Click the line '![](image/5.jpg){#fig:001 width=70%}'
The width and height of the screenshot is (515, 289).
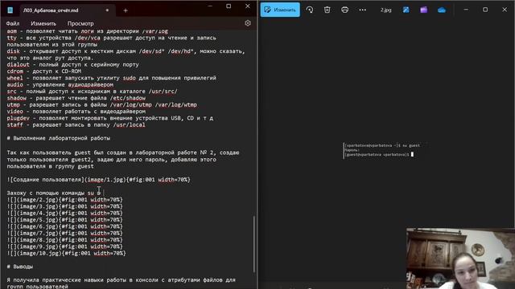tap(64, 219)
